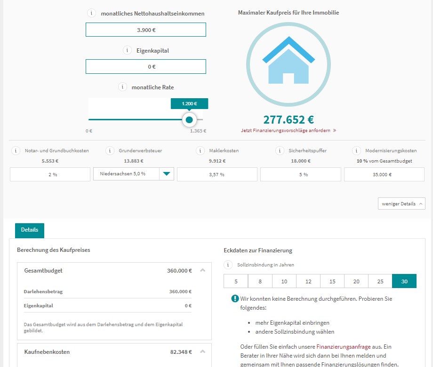Edit the Eigenkapital 0 € field
This screenshot has height=367, width=433.
(x=146, y=66)
